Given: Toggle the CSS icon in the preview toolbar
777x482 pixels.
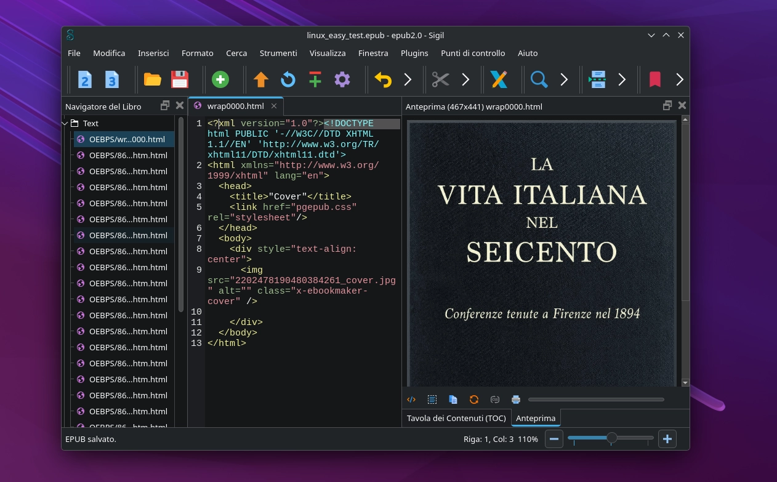Looking at the screenshot, I should pyautogui.click(x=495, y=400).
